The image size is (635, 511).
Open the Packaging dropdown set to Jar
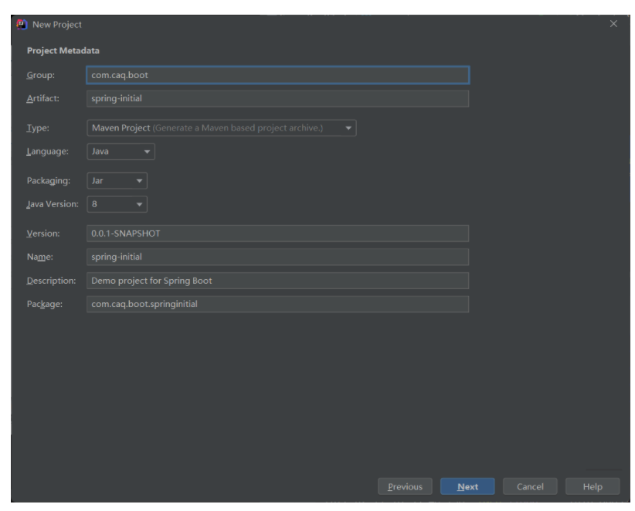click(116, 181)
